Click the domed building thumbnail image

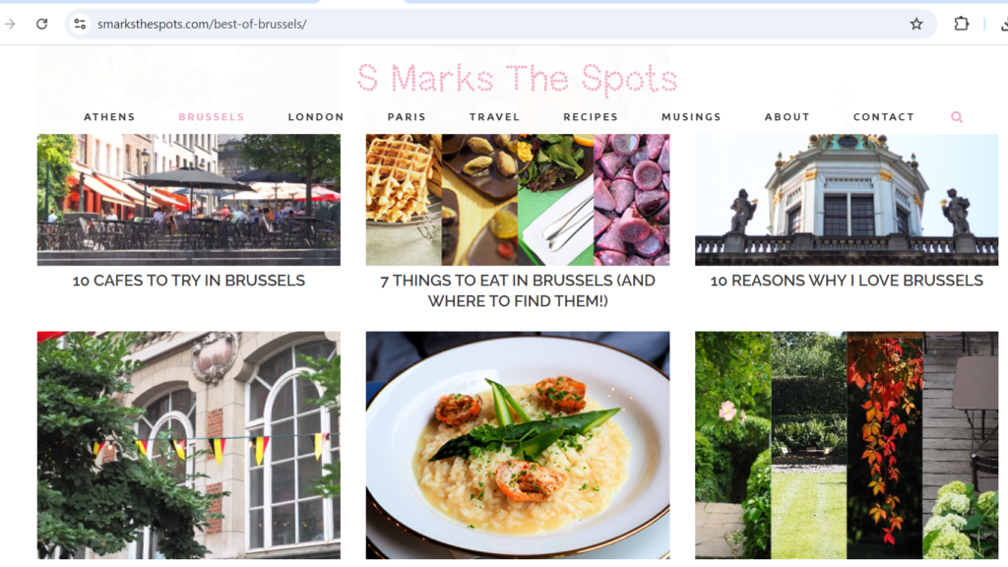click(847, 199)
